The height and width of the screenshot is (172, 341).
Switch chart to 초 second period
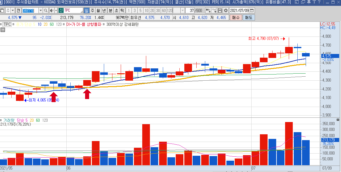tap(116, 10)
